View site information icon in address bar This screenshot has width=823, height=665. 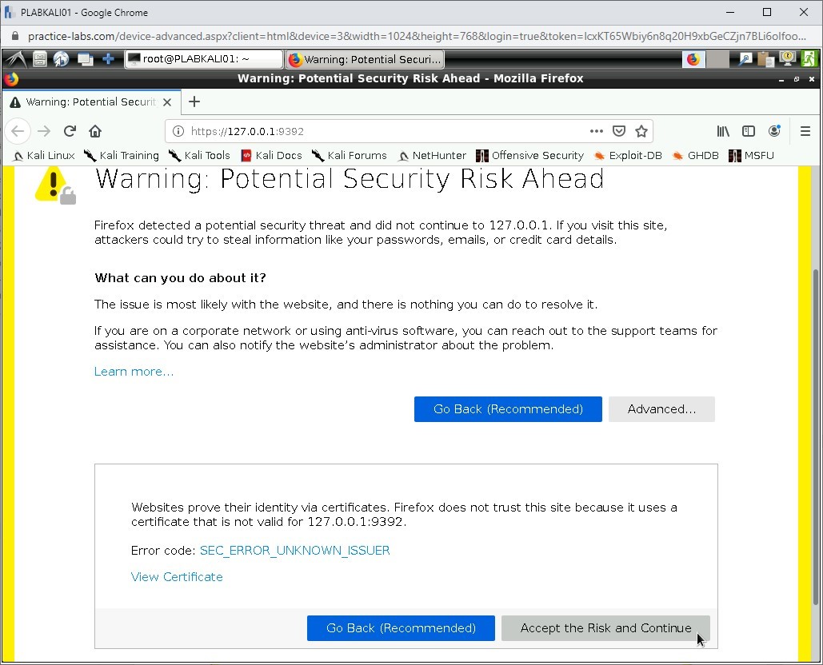pos(178,131)
